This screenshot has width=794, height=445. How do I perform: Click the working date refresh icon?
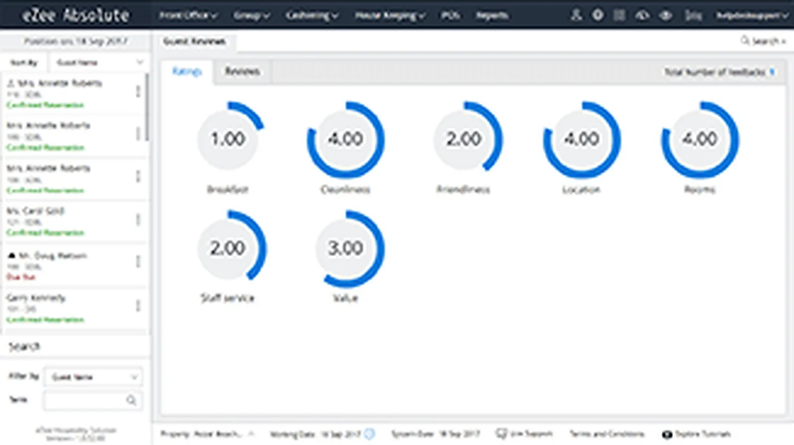(x=369, y=434)
